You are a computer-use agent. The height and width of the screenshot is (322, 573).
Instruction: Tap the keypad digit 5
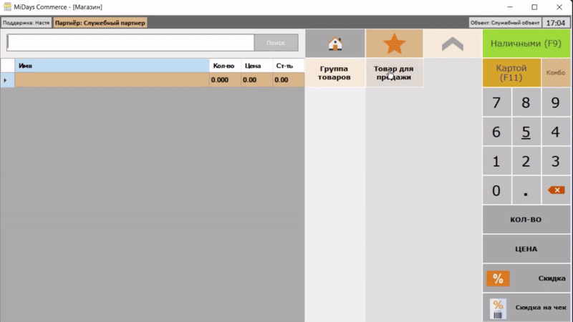click(526, 132)
